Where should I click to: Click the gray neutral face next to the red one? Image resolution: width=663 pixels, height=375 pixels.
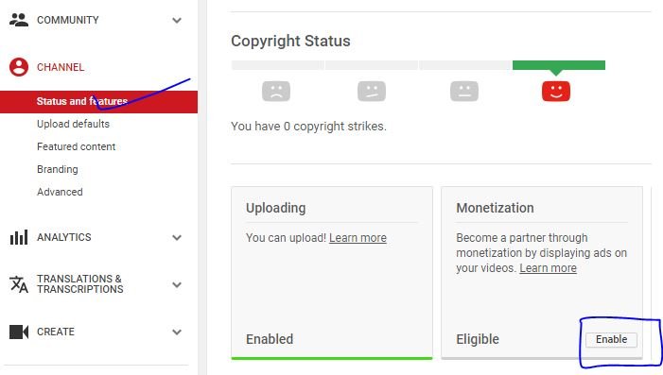[x=464, y=91]
